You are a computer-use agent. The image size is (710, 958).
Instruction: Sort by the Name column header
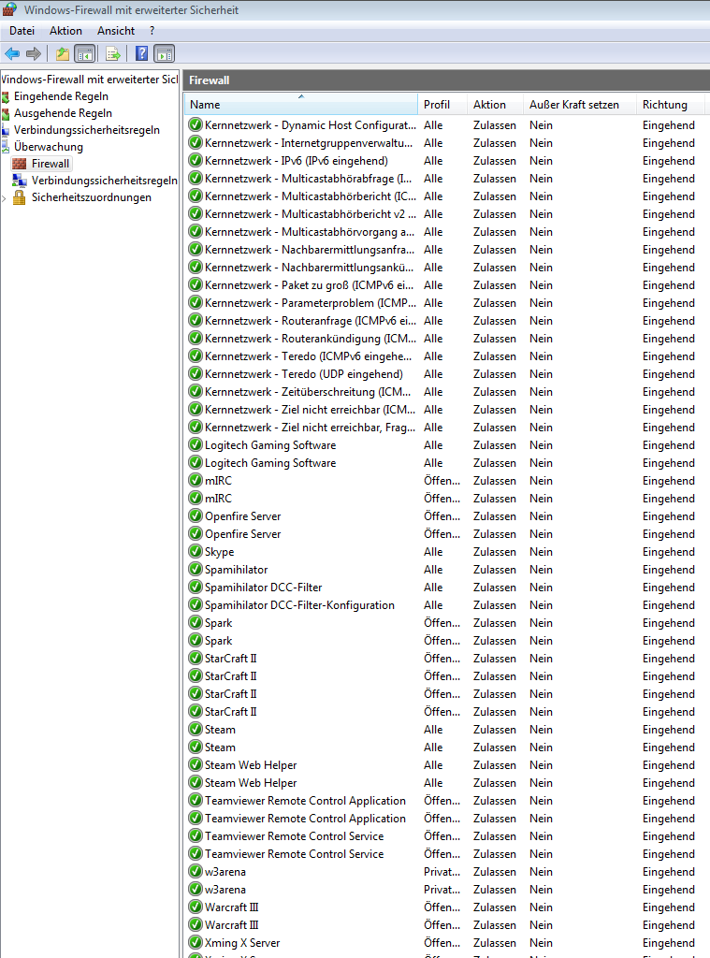300,105
